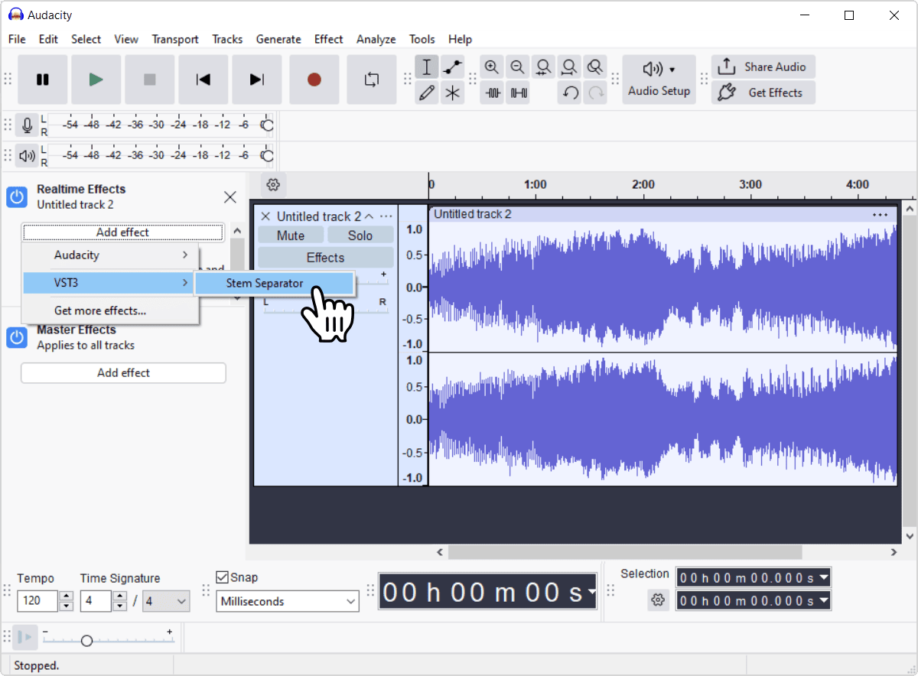Click the Play-at-speed button
This screenshot has height=676, width=918.
pyautogui.click(x=25, y=637)
